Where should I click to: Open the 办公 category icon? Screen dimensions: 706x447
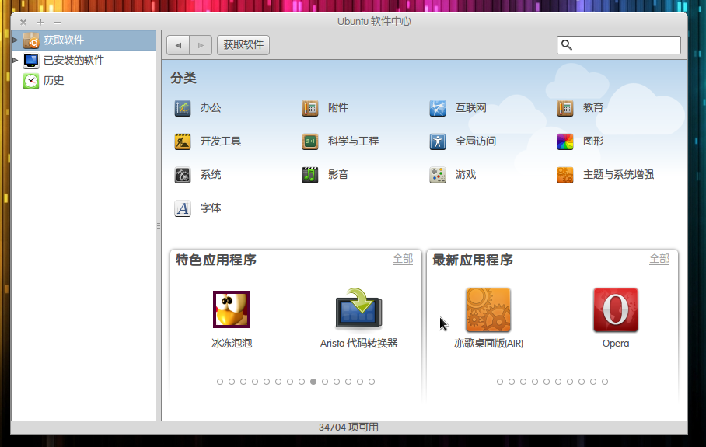pyautogui.click(x=183, y=108)
